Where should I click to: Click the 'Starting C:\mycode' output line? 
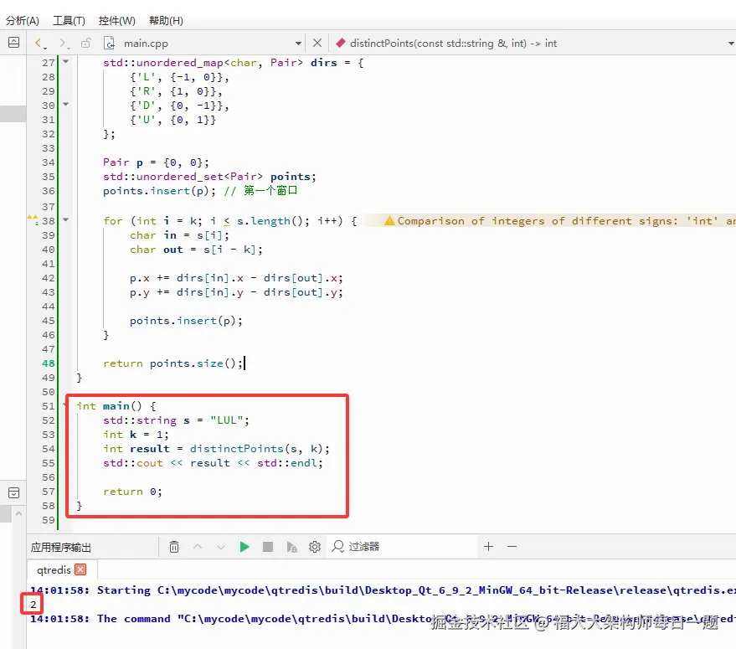pyautogui.click(x=383, y=590)
